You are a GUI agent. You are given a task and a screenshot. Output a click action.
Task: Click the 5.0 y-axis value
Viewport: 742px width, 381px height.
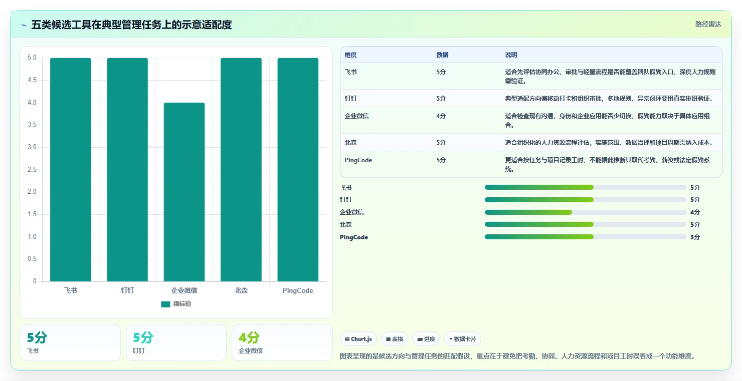point(32,58)
